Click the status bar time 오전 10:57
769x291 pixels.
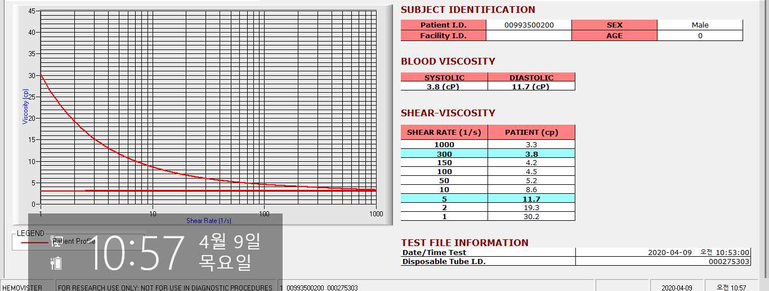(x=731, y=288)
